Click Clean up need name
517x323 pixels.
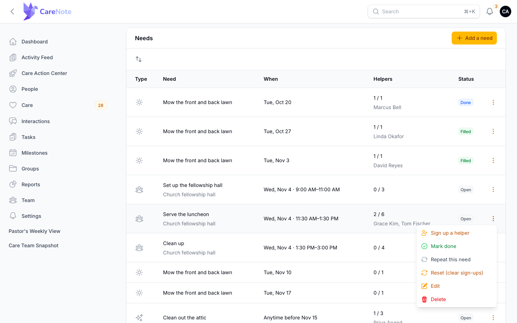[x=173, y=243]
